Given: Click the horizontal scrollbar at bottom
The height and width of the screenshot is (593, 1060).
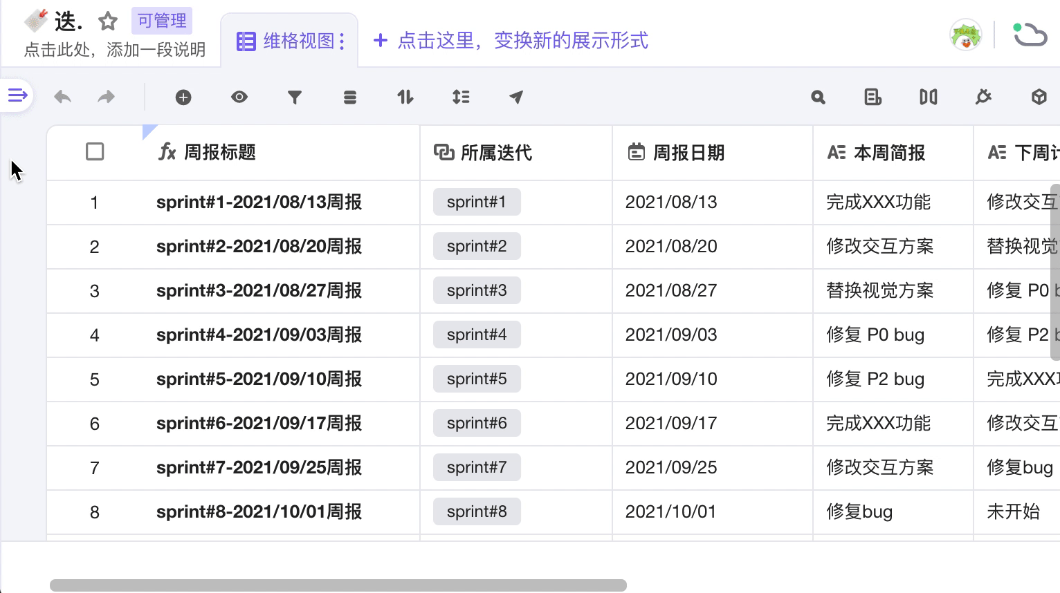Looking at the screenshot, I should click(338, 585).
